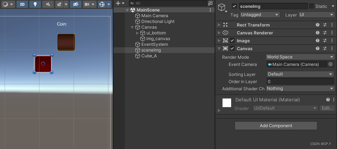Open scene effects dropdown arrow
The image size is (337, 149).
[66, 4]
